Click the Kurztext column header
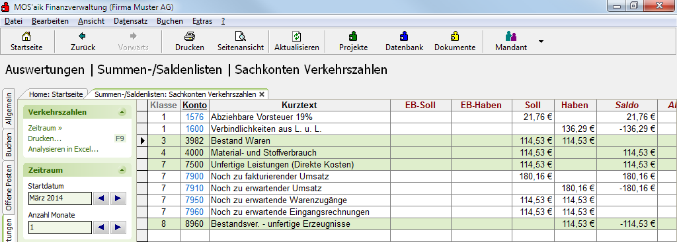Screen dimensions: 677x242 299,105
